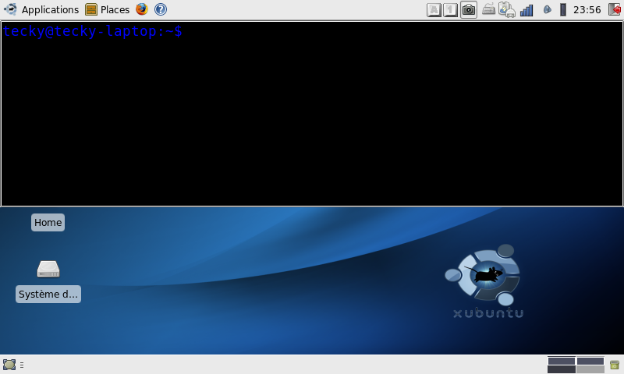Switch to the light gray workspace in pager

[x=590, y=369]
